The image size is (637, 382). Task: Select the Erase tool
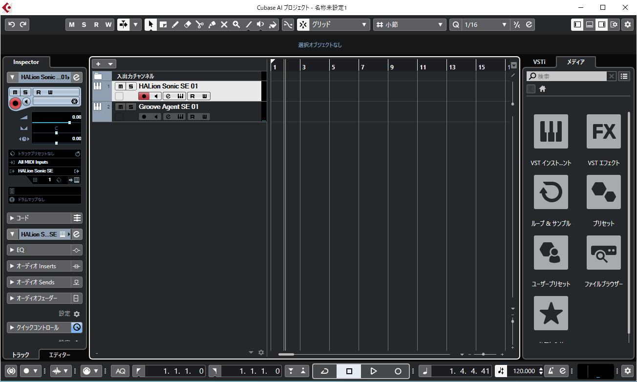[188, 24]
